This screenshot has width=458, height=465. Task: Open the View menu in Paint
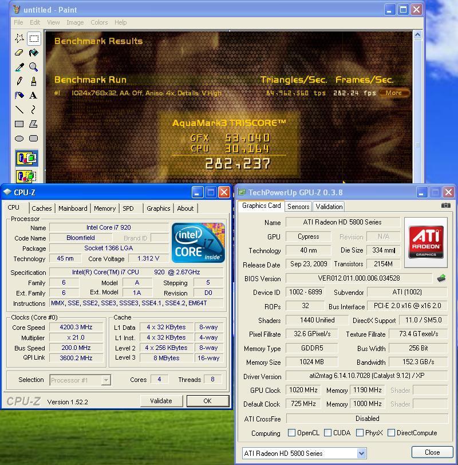[x=53, y=22]
